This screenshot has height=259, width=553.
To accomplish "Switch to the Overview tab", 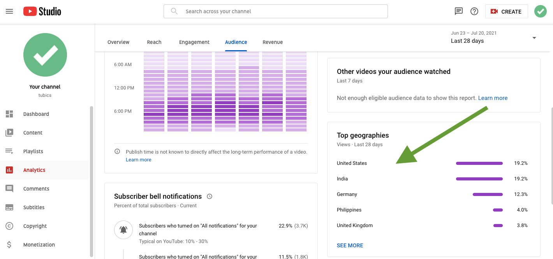I will tap(118, 42).
